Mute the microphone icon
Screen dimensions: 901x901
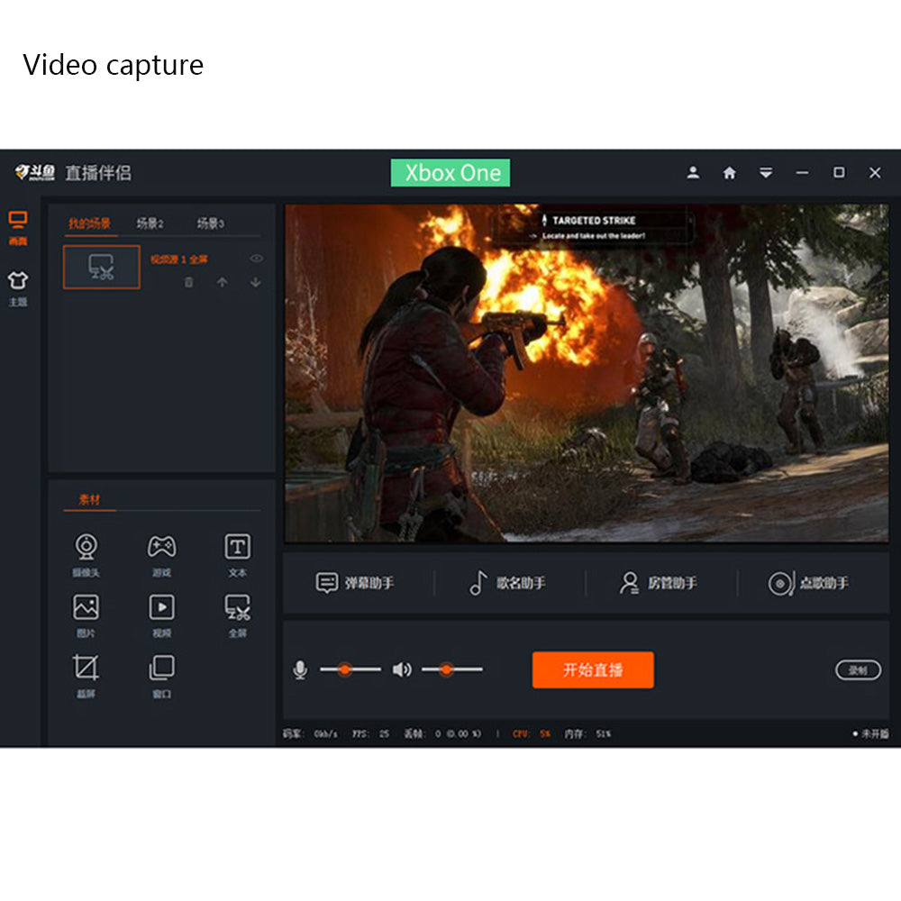(x=300, y=669)
